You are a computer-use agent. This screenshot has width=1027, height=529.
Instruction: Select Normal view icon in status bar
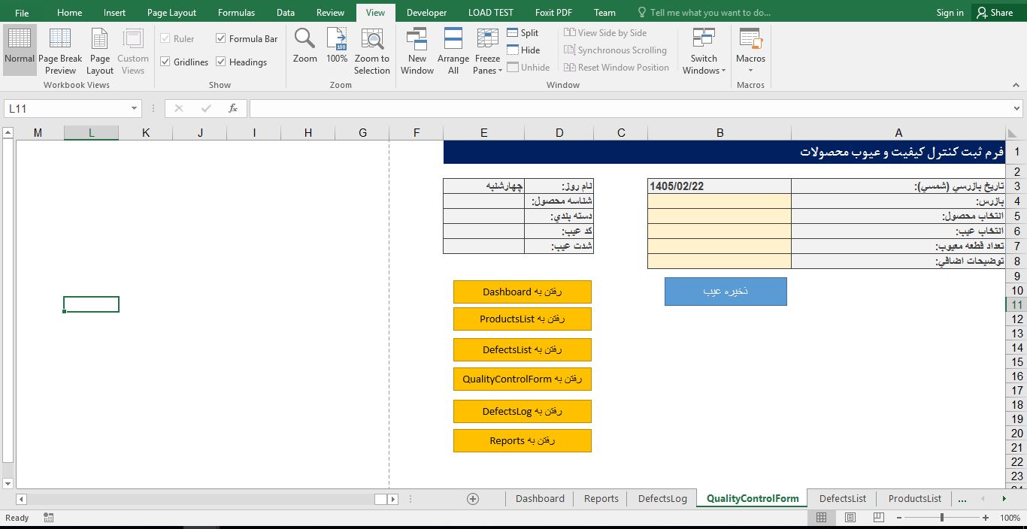(822, 518)
